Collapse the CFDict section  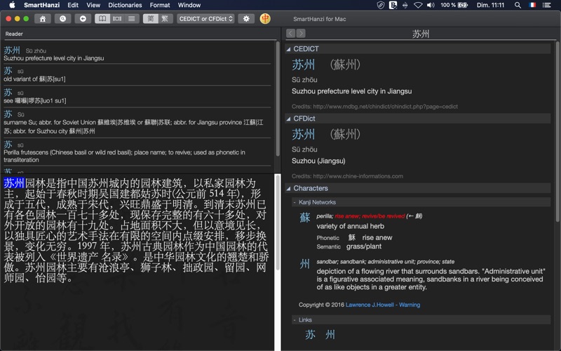288,119
